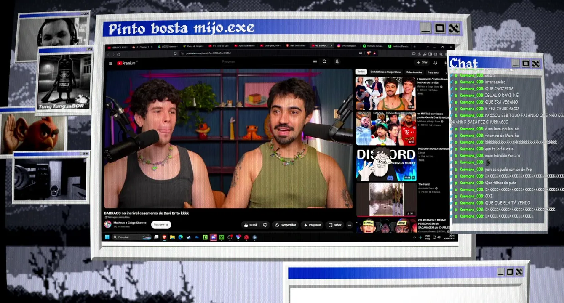Reload the page in the browser

(119, 54)
